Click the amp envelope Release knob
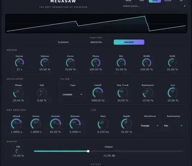The width and height of the screenshot is (192, 166). click(75, 124)
